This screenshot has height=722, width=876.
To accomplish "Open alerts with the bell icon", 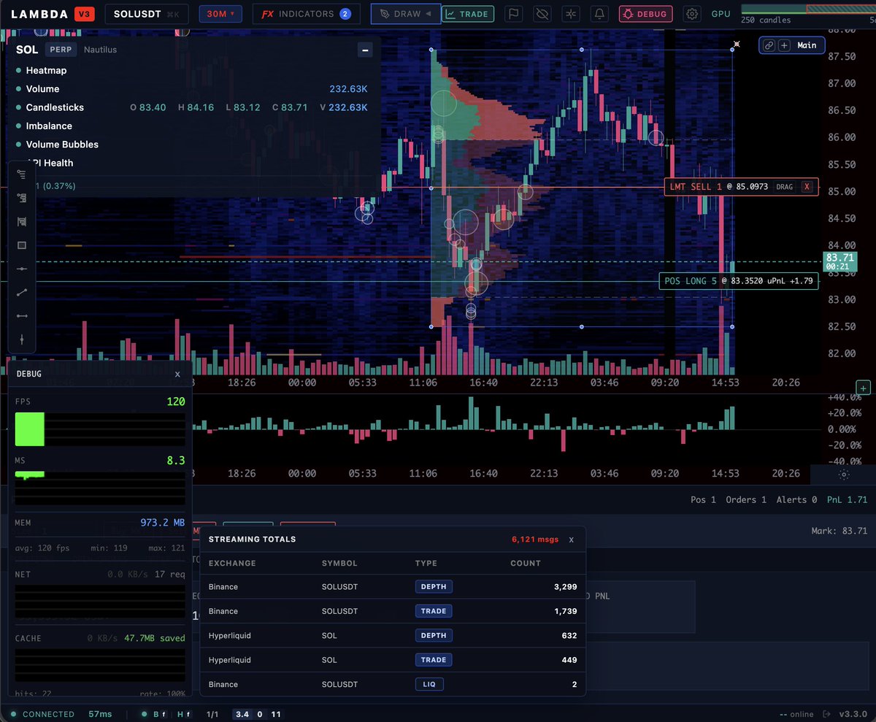I will click(600, 14).
